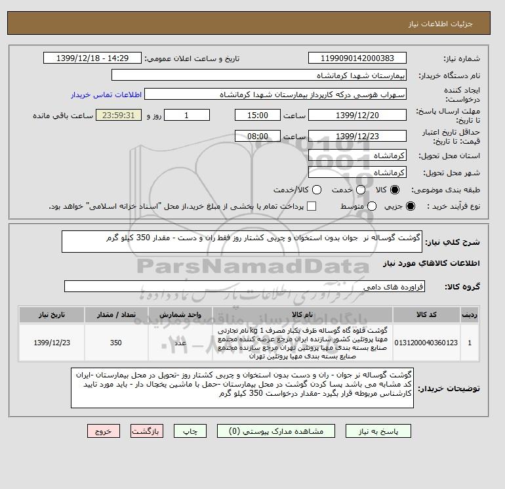This screenshot has width=505, height=489.
Task: Click the product name description cell
Action: [x=302, y=343]
